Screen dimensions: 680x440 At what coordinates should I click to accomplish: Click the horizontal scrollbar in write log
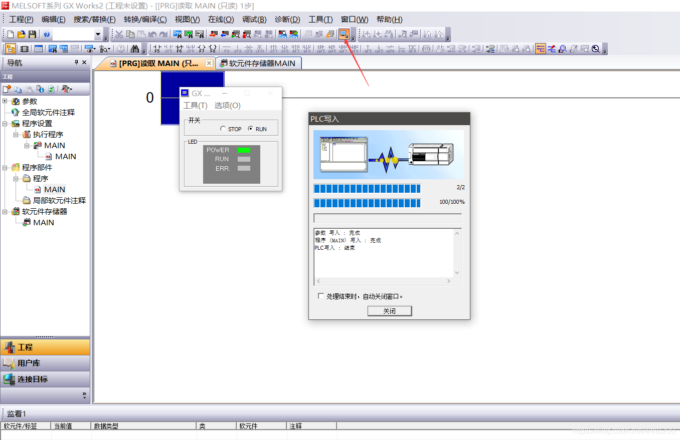[x=384, y=281]
